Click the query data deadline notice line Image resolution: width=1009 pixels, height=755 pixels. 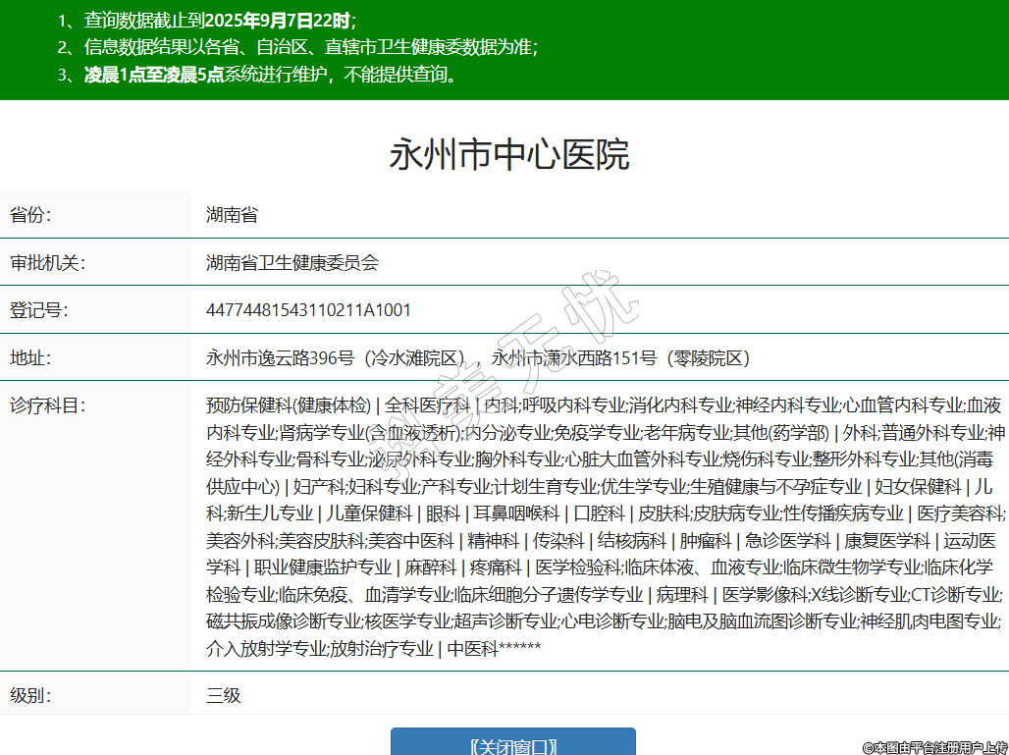point(206,21)
